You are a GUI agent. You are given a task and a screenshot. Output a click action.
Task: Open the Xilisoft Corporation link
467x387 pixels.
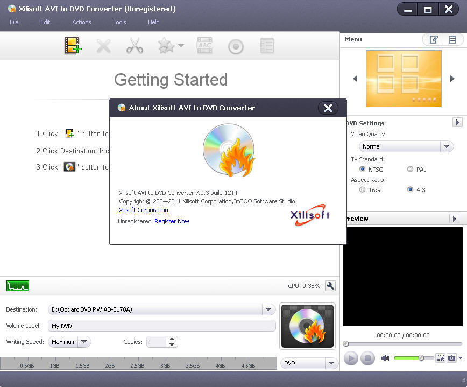pyautogui.click(x=143, y=210)
